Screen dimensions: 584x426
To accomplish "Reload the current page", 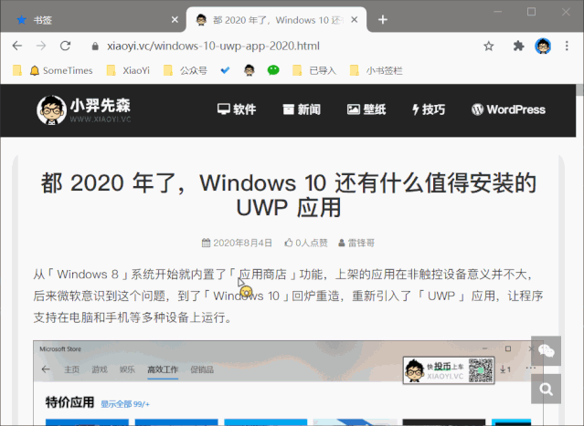I will (65, 46).
